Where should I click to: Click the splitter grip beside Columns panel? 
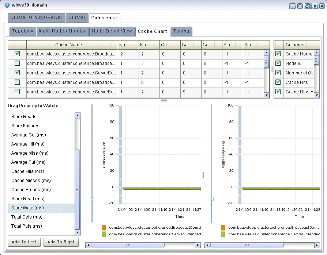272,69
